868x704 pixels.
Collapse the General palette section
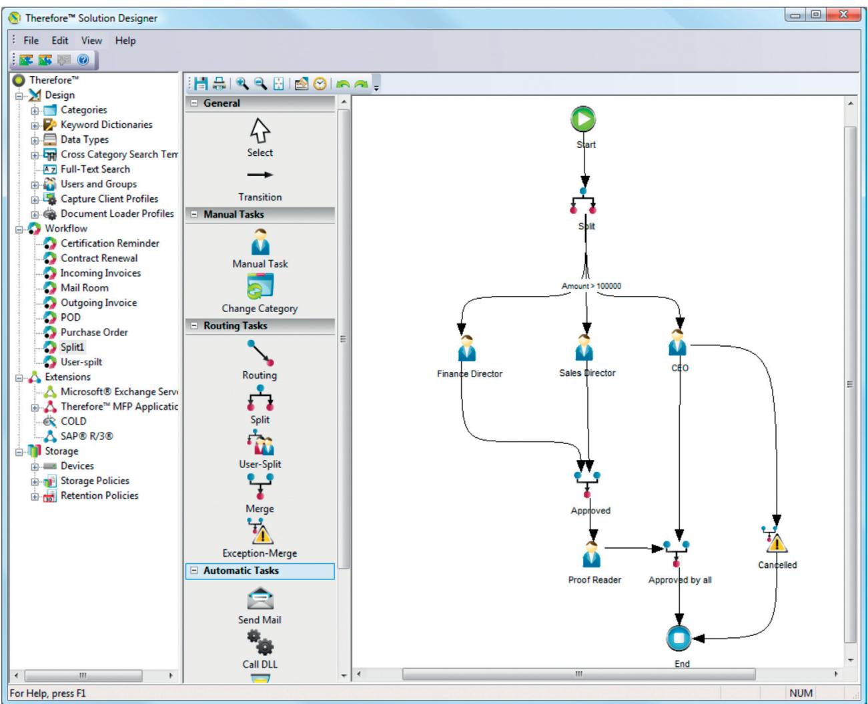(195, 103)
